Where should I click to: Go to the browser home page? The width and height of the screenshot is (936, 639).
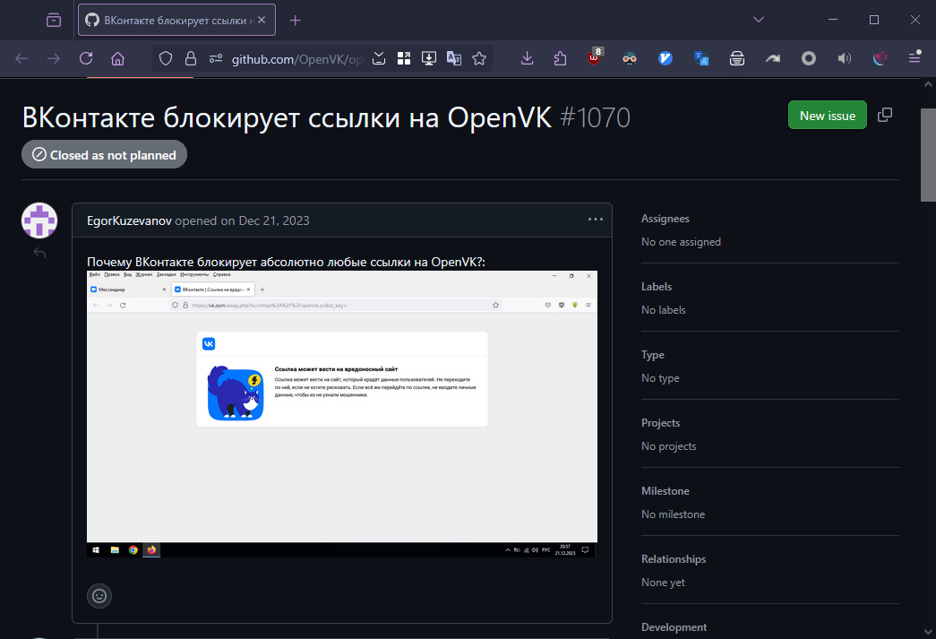tap(117, 58)
